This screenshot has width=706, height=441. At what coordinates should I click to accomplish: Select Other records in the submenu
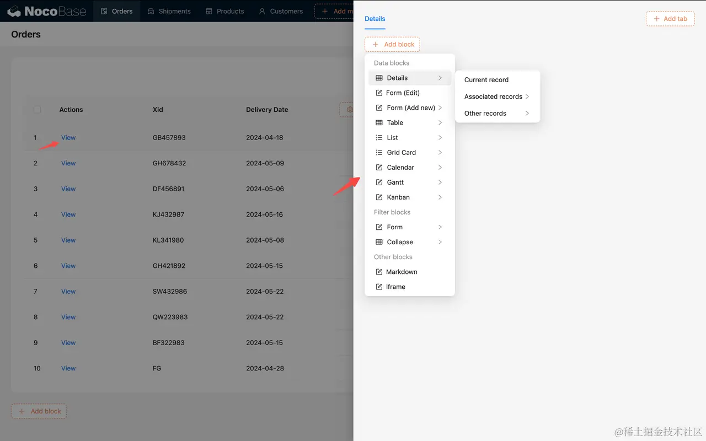coord(497,114)
